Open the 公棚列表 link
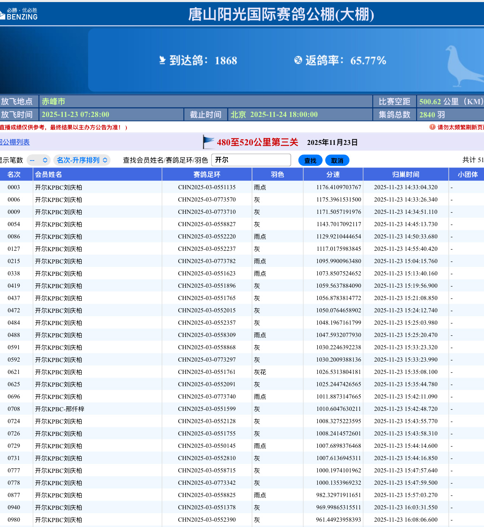 point(15,142)
